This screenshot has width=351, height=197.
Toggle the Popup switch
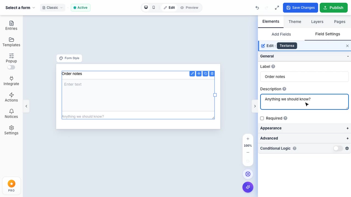point(11,67)
